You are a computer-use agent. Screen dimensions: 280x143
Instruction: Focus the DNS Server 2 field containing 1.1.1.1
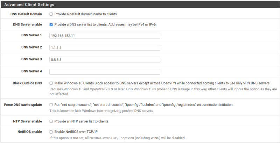point(105,47)
